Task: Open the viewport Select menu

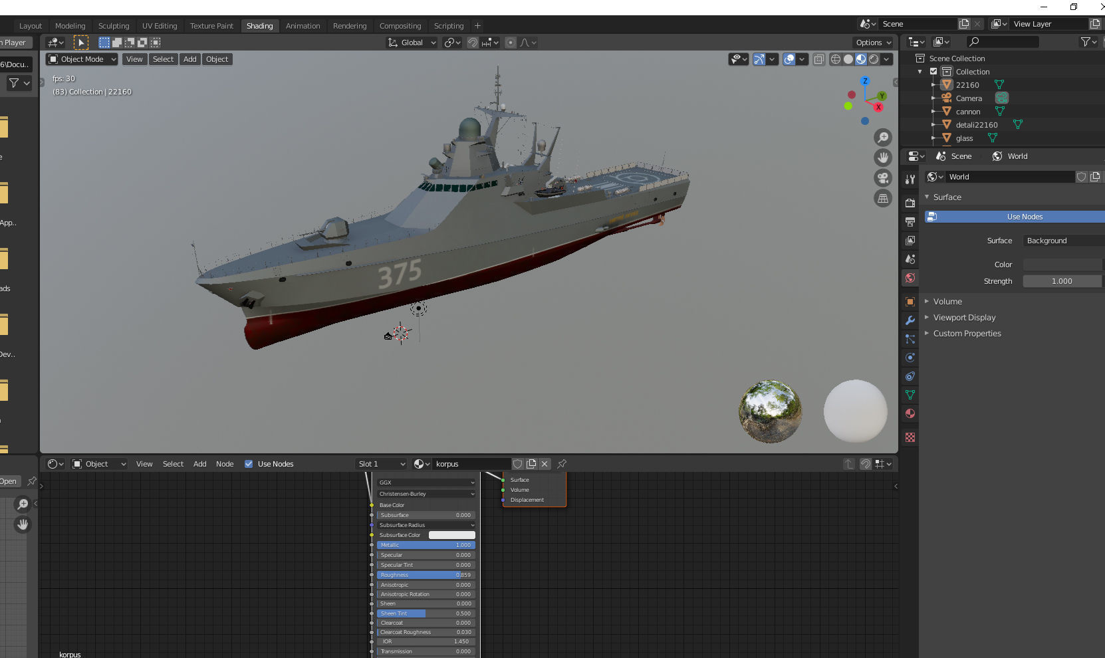Action: coord(163,59)
